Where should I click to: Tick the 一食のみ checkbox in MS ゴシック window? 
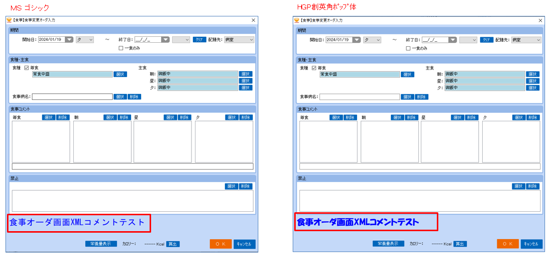(121, 48)
